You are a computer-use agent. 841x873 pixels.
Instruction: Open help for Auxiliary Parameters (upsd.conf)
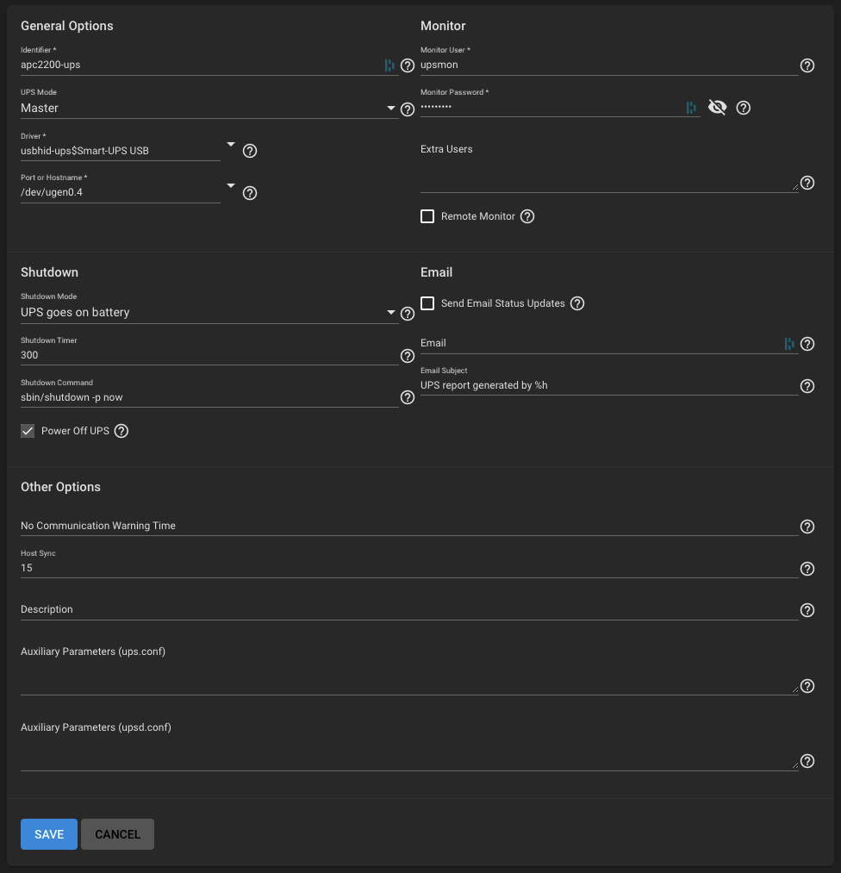click(x=807, y=761)
